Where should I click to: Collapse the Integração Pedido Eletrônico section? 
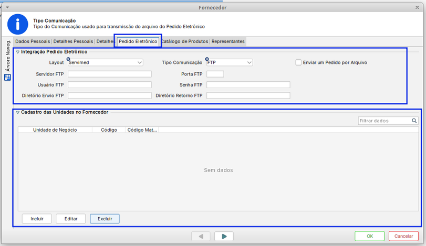(x=17, y=52)
